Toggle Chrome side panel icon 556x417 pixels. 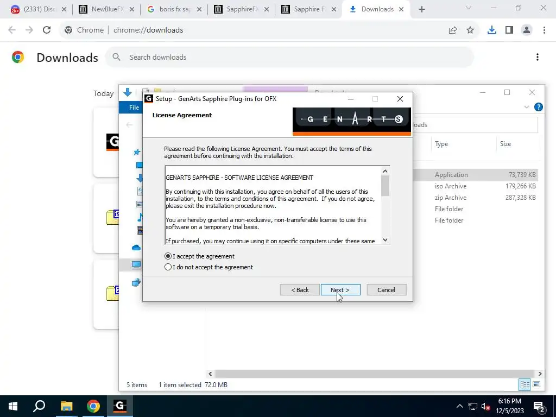(509, 30)
